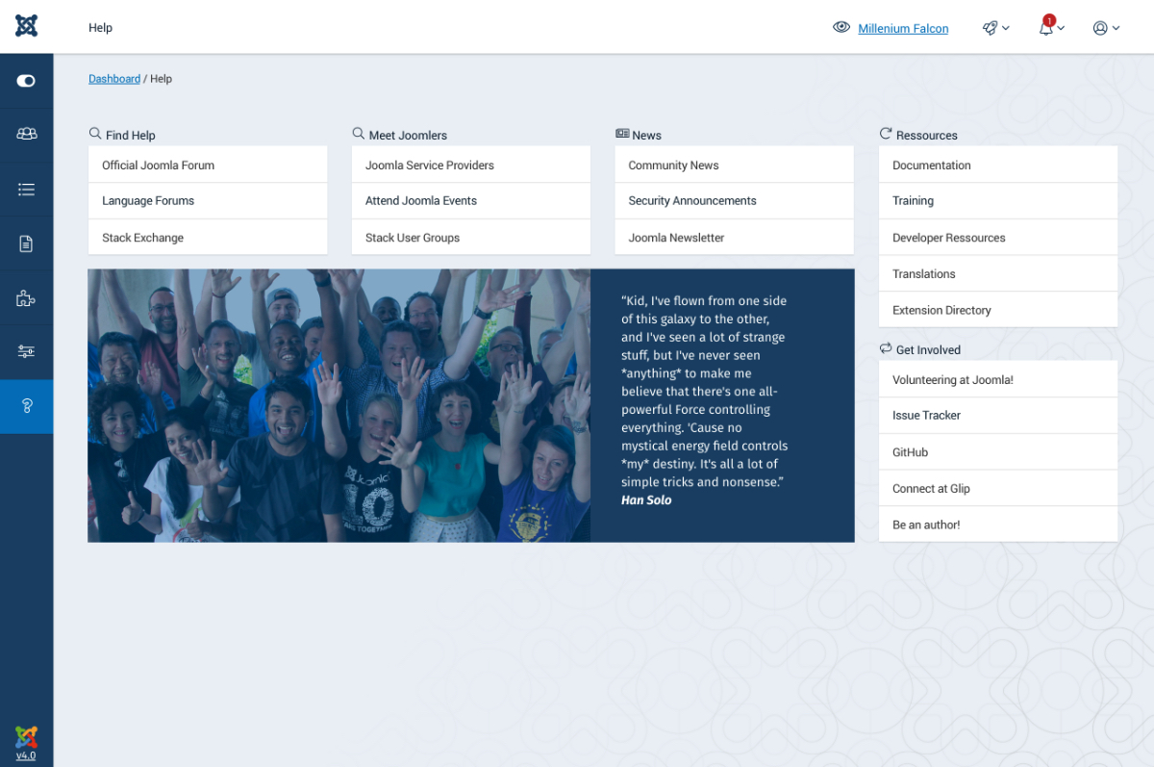Viewport: 1154px width, 767px height.
Task: Open Language Forums entry
Action: click(x=208, y=201)
